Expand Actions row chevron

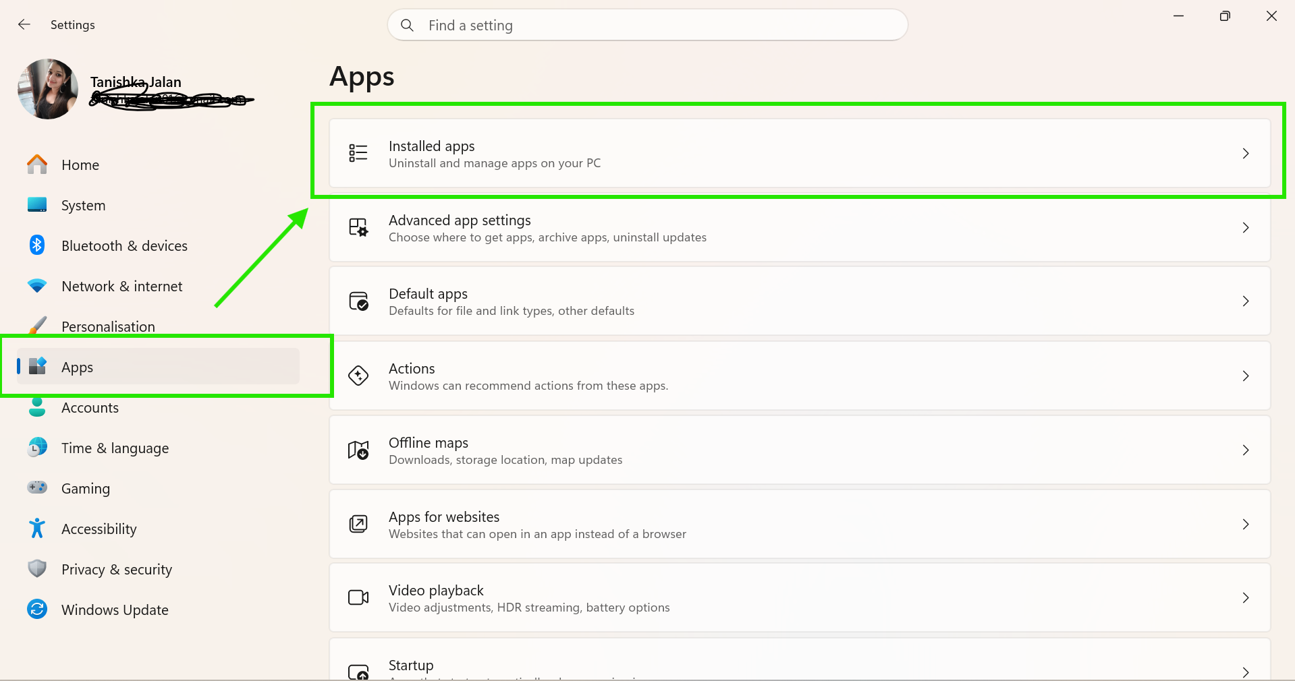(x=1246, y=376)
